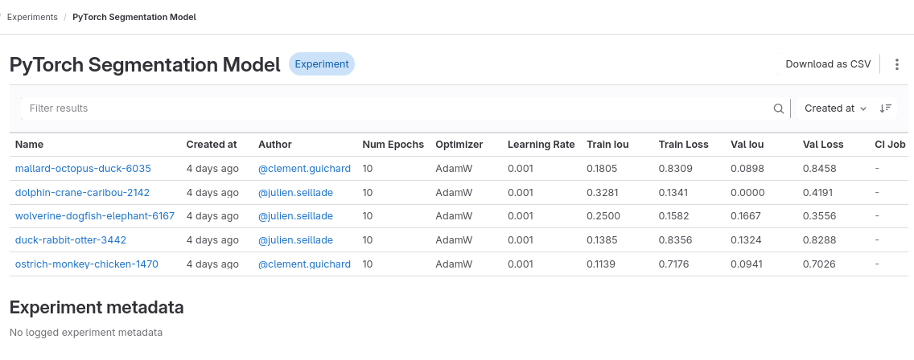
Task: Open the Created at sort dropdown
Action: (x=835, y=108)
